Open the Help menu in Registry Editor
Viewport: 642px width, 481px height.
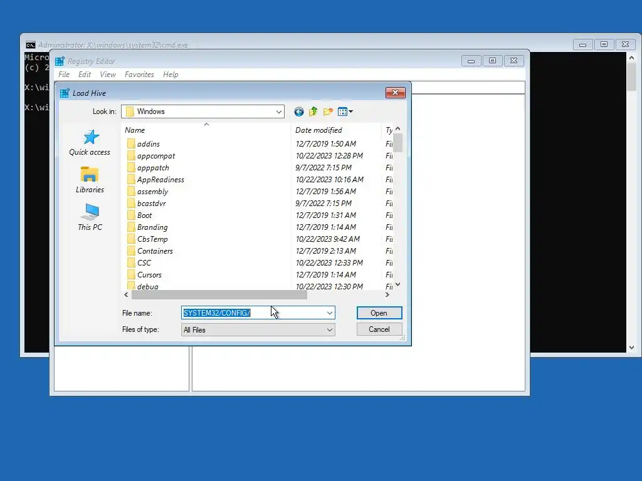[171, 75]
